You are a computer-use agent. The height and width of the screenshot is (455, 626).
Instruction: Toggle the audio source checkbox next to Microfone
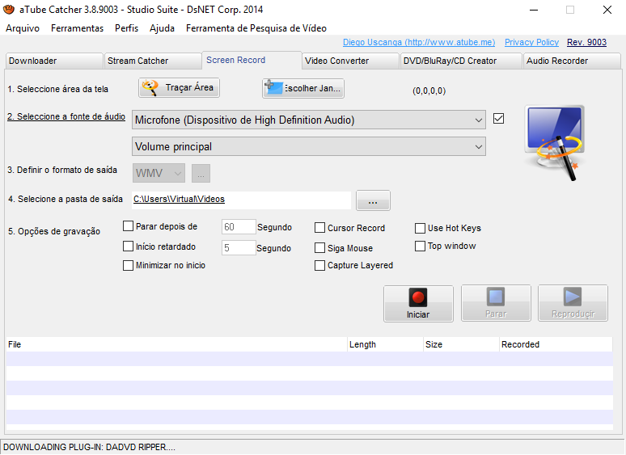498,119
